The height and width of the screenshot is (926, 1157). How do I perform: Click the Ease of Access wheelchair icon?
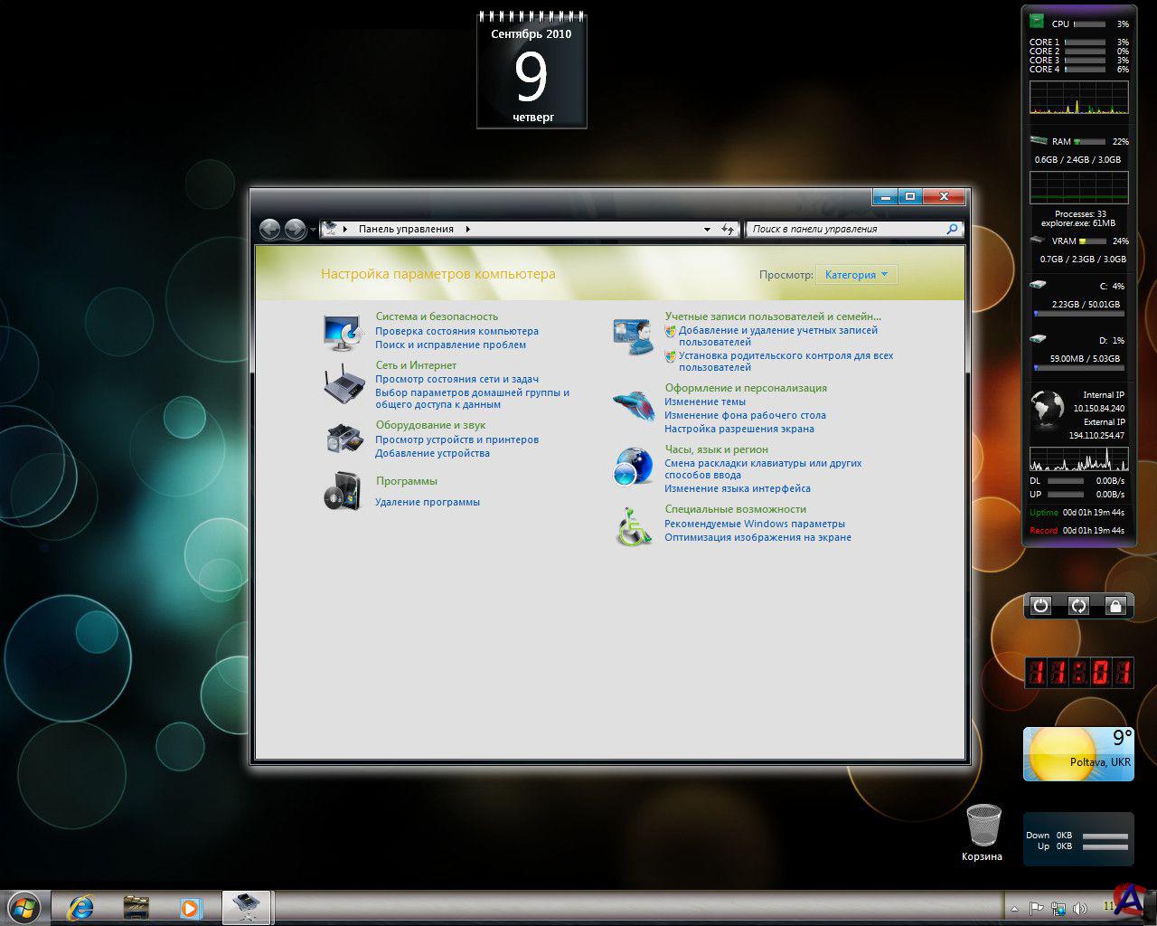coord(633,526)
